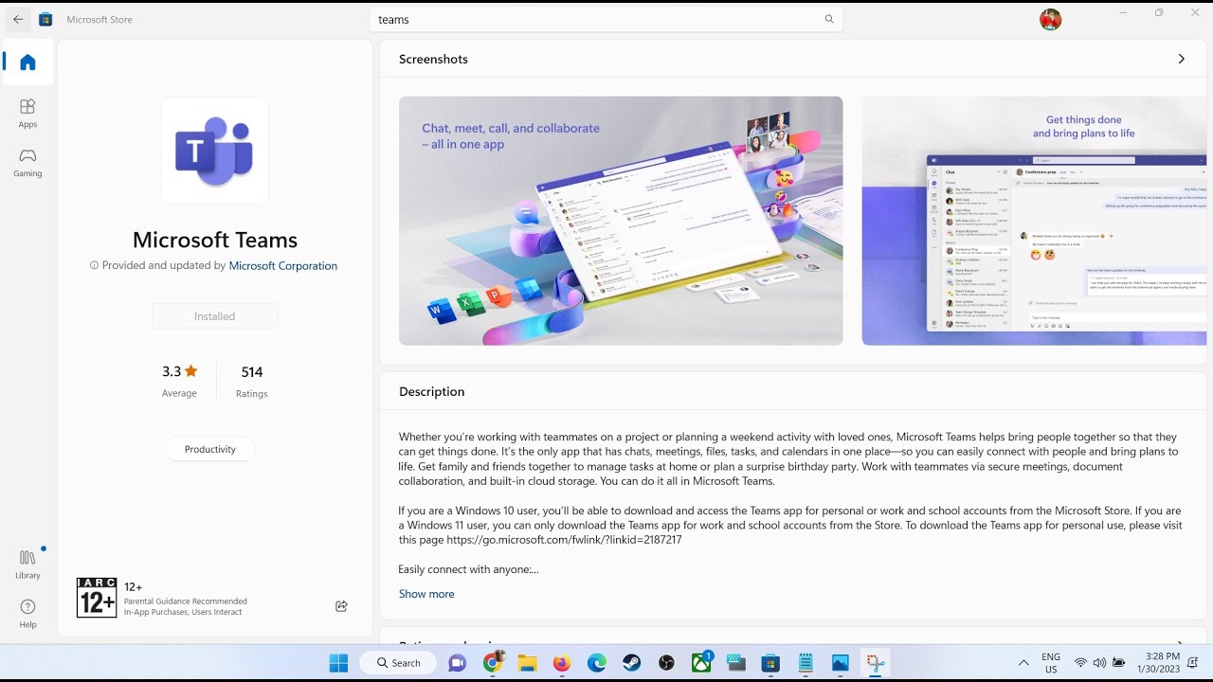
Task: Click the Microsoft Teams app logo
Action: click(x=215, y=151)
